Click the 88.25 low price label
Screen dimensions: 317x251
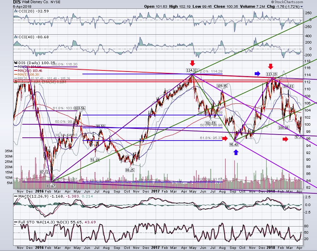(x=130, y=170)
